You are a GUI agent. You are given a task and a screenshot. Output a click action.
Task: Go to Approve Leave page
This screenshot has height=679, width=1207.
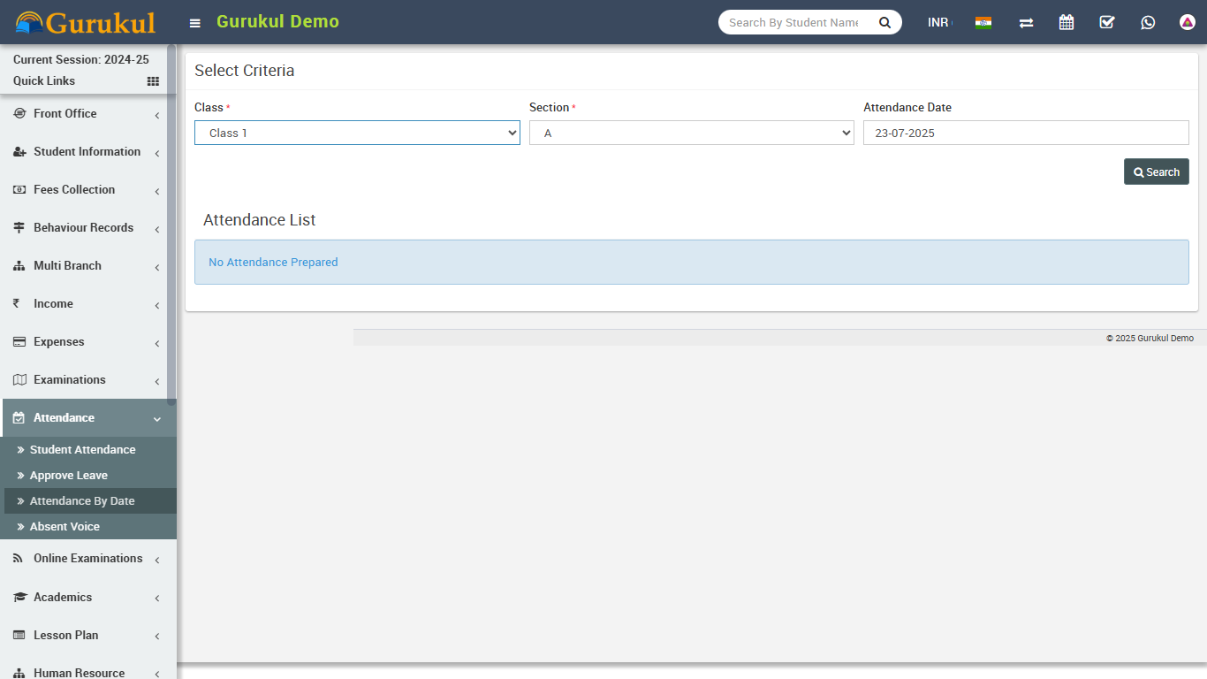click(69, 476)
